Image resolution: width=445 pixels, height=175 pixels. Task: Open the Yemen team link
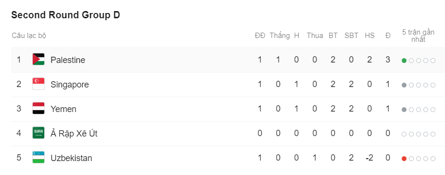tap(64, 109)
